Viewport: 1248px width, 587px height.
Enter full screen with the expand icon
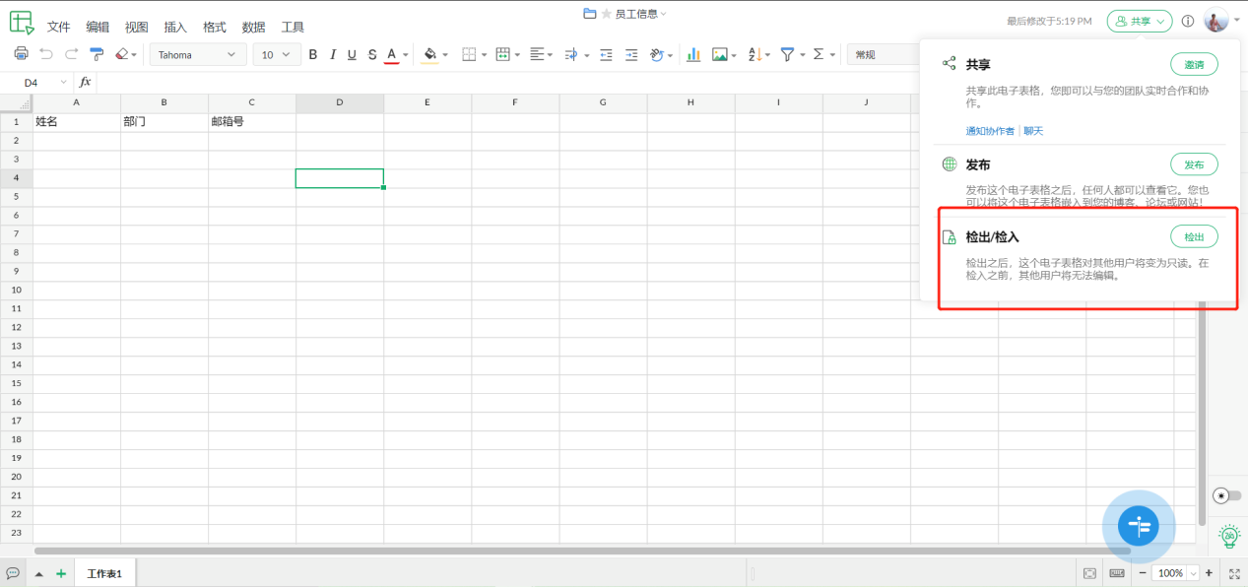(x=1234, y=573)
